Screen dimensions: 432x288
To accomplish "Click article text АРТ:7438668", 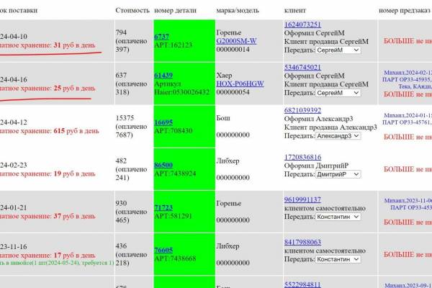I will [x=175, y=258].
